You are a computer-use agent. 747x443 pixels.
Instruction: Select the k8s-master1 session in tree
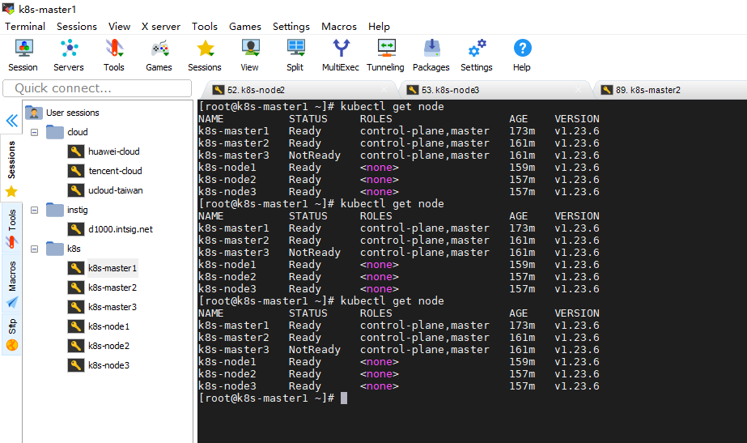point(112,268)
